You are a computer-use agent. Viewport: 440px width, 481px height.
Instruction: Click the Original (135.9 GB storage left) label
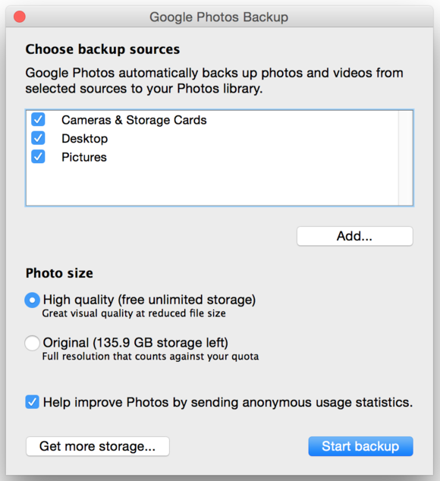(136, 343)
